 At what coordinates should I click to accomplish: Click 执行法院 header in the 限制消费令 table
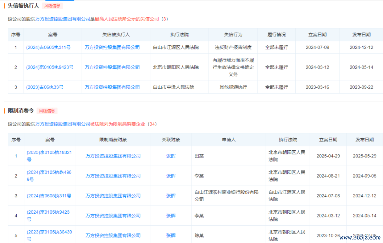(288, 140)
